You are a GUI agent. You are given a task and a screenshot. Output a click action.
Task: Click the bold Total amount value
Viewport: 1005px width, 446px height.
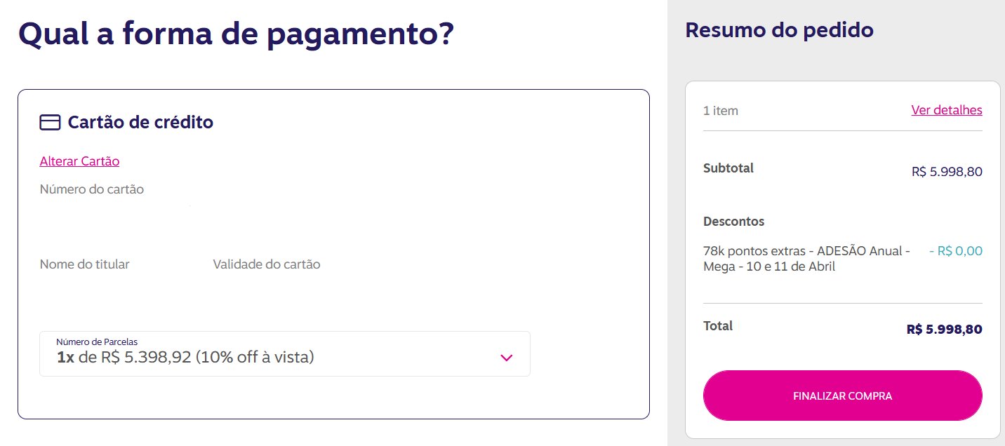(944, 330)
